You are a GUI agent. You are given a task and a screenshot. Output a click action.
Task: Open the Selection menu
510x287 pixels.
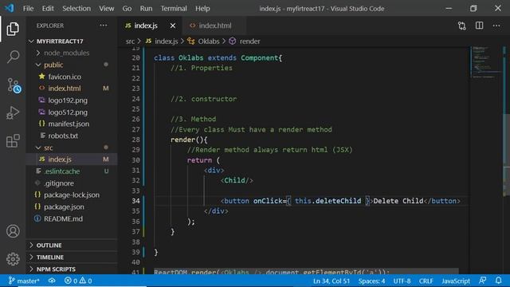tap(76, 9)
